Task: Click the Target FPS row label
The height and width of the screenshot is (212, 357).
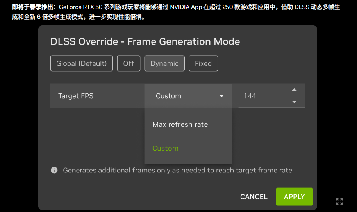Action: coord(76,96)
